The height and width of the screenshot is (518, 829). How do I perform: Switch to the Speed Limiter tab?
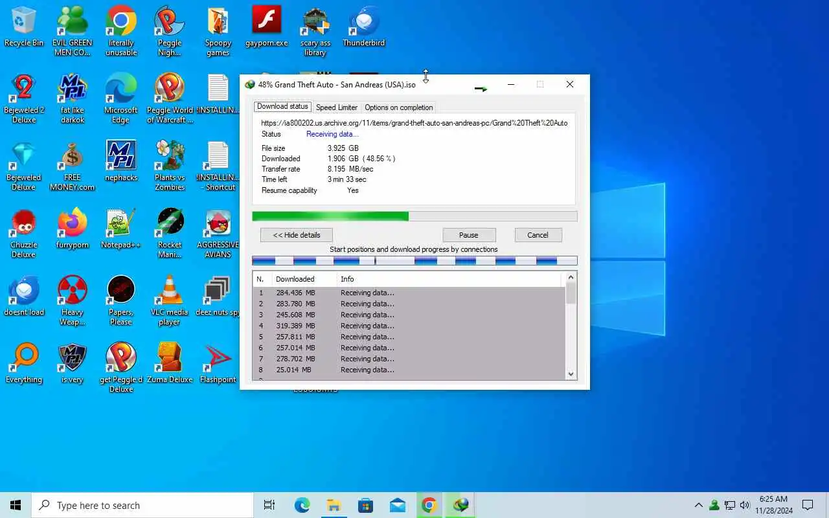click(337, 107)
